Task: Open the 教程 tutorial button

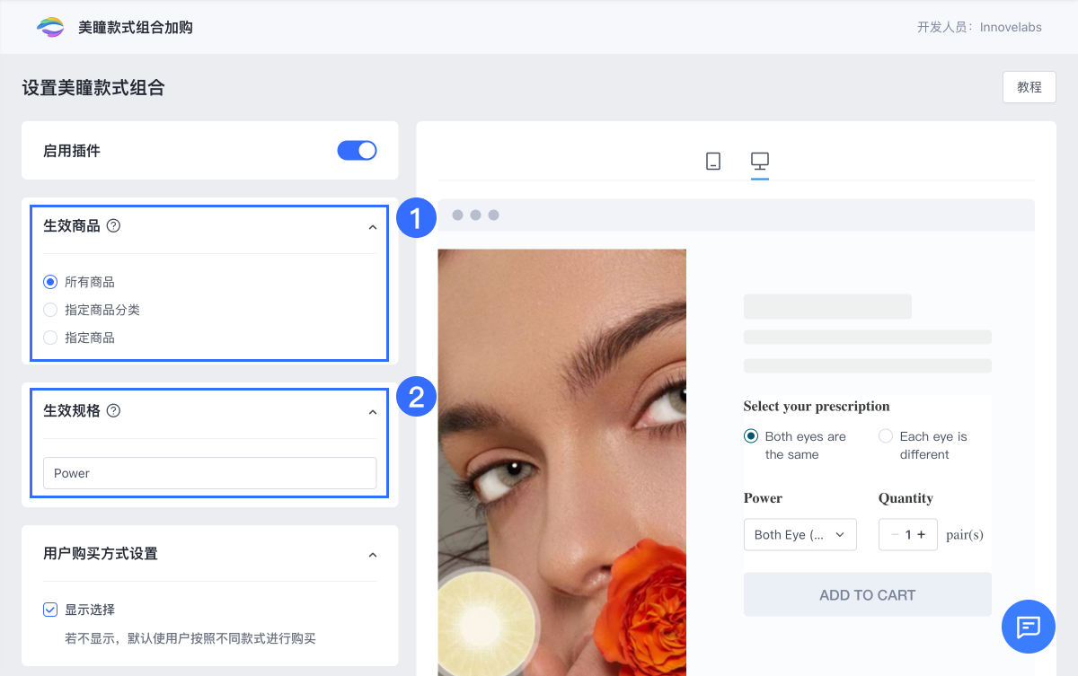Action: pos(1029,87)
